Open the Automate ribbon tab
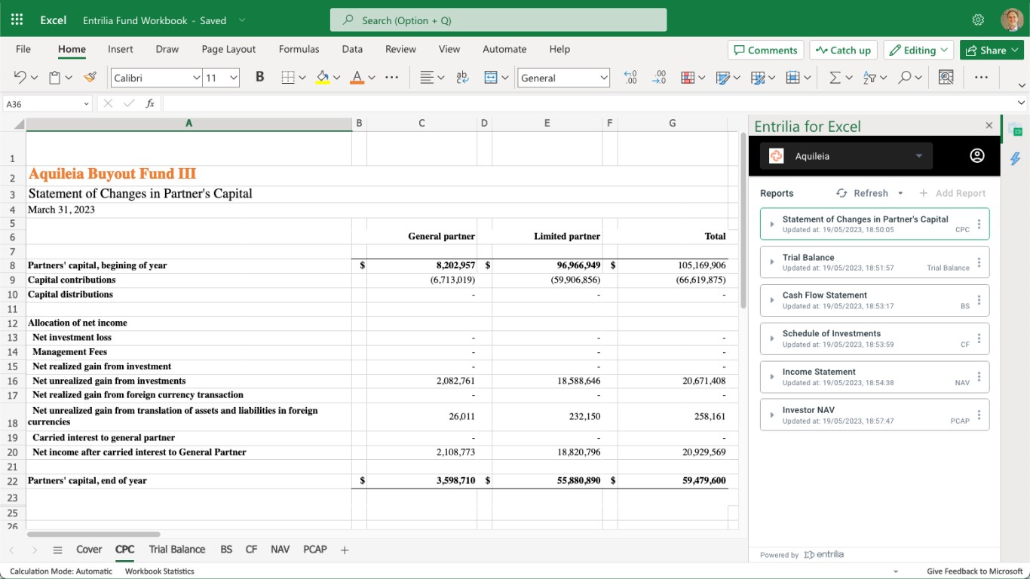 coord(504,49)
